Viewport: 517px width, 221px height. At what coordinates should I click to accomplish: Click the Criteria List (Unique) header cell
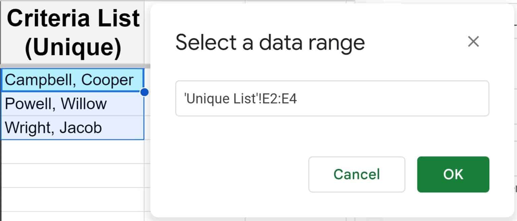73,32
